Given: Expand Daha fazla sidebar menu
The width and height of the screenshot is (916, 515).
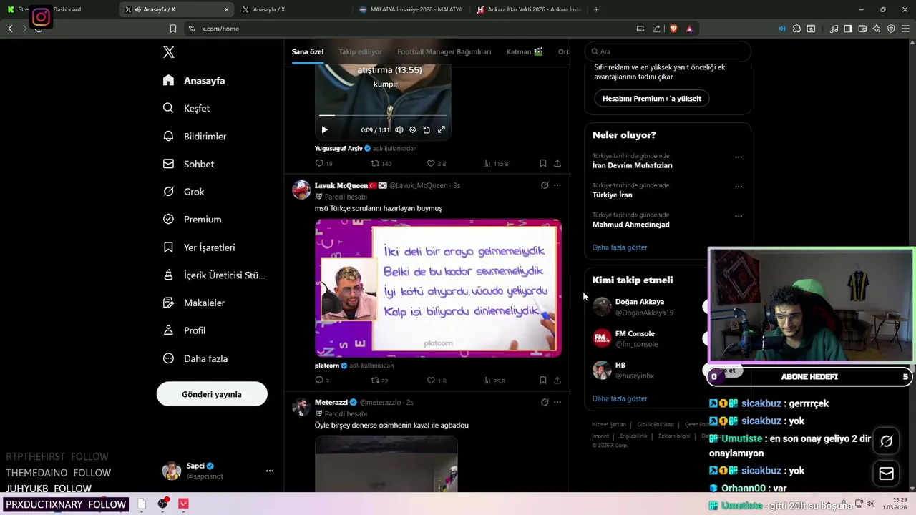Looking at the screenshot, I should pos(195,358).
